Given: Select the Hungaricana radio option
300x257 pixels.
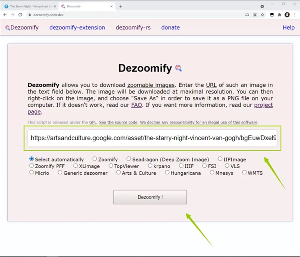Looking at the screenshot, I should coord(167,172).
